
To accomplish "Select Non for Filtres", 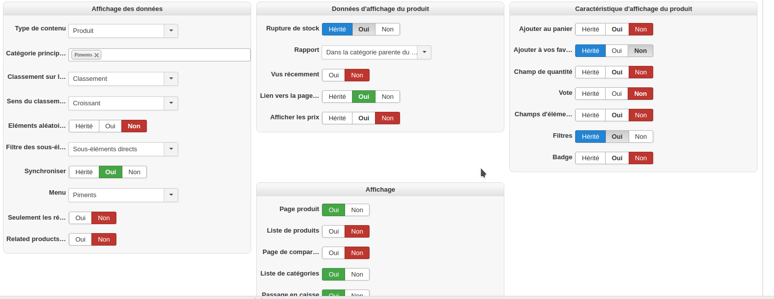I will [x=641, y=137].
